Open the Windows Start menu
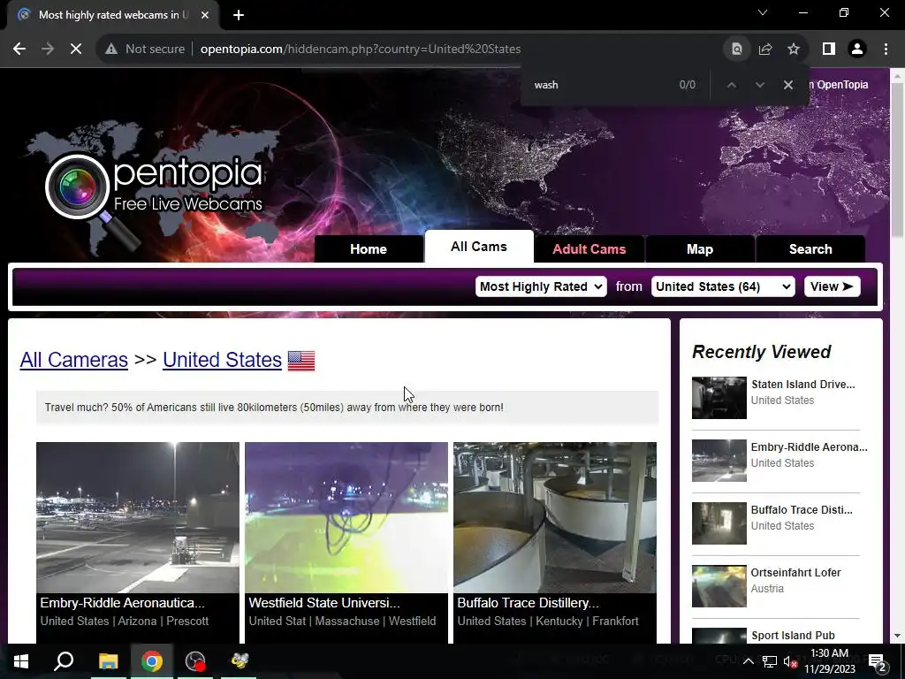Viewport: 905px width, 679px height. point(21,661)
